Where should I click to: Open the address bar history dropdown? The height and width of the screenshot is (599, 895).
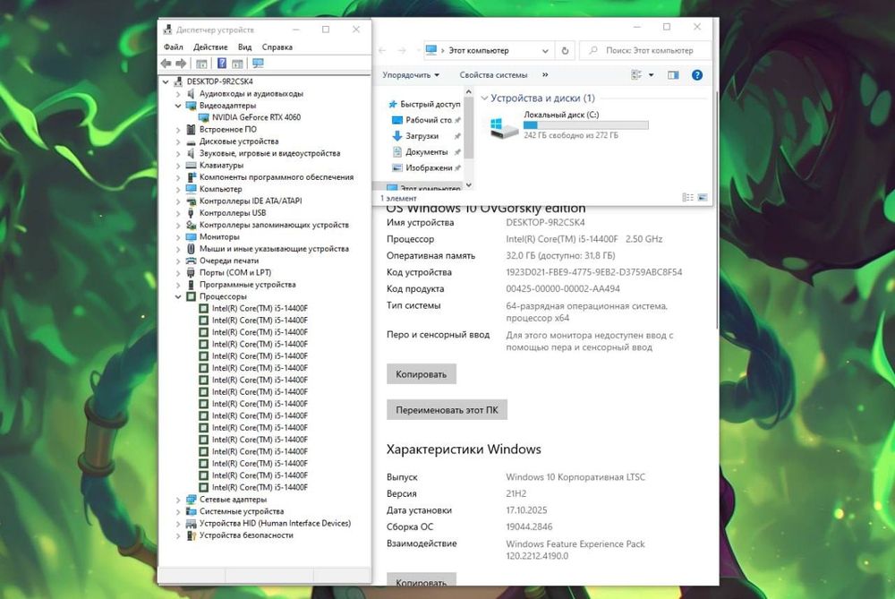545,50
